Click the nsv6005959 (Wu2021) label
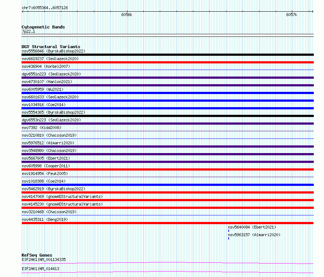This screenshot has height=277, width=324. [x=43, y=89]
